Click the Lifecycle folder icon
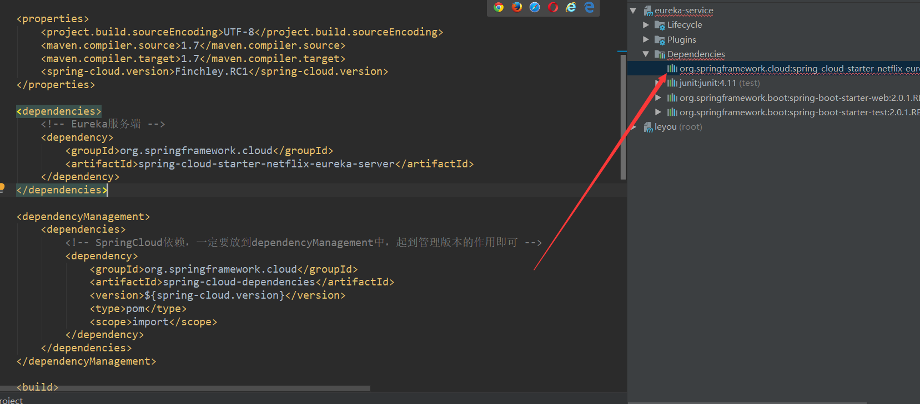This screenshot has width=920, height=404. (x=660, y=25)
